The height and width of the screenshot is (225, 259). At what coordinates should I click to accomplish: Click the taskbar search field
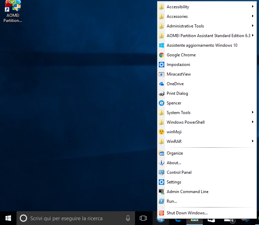76,218
